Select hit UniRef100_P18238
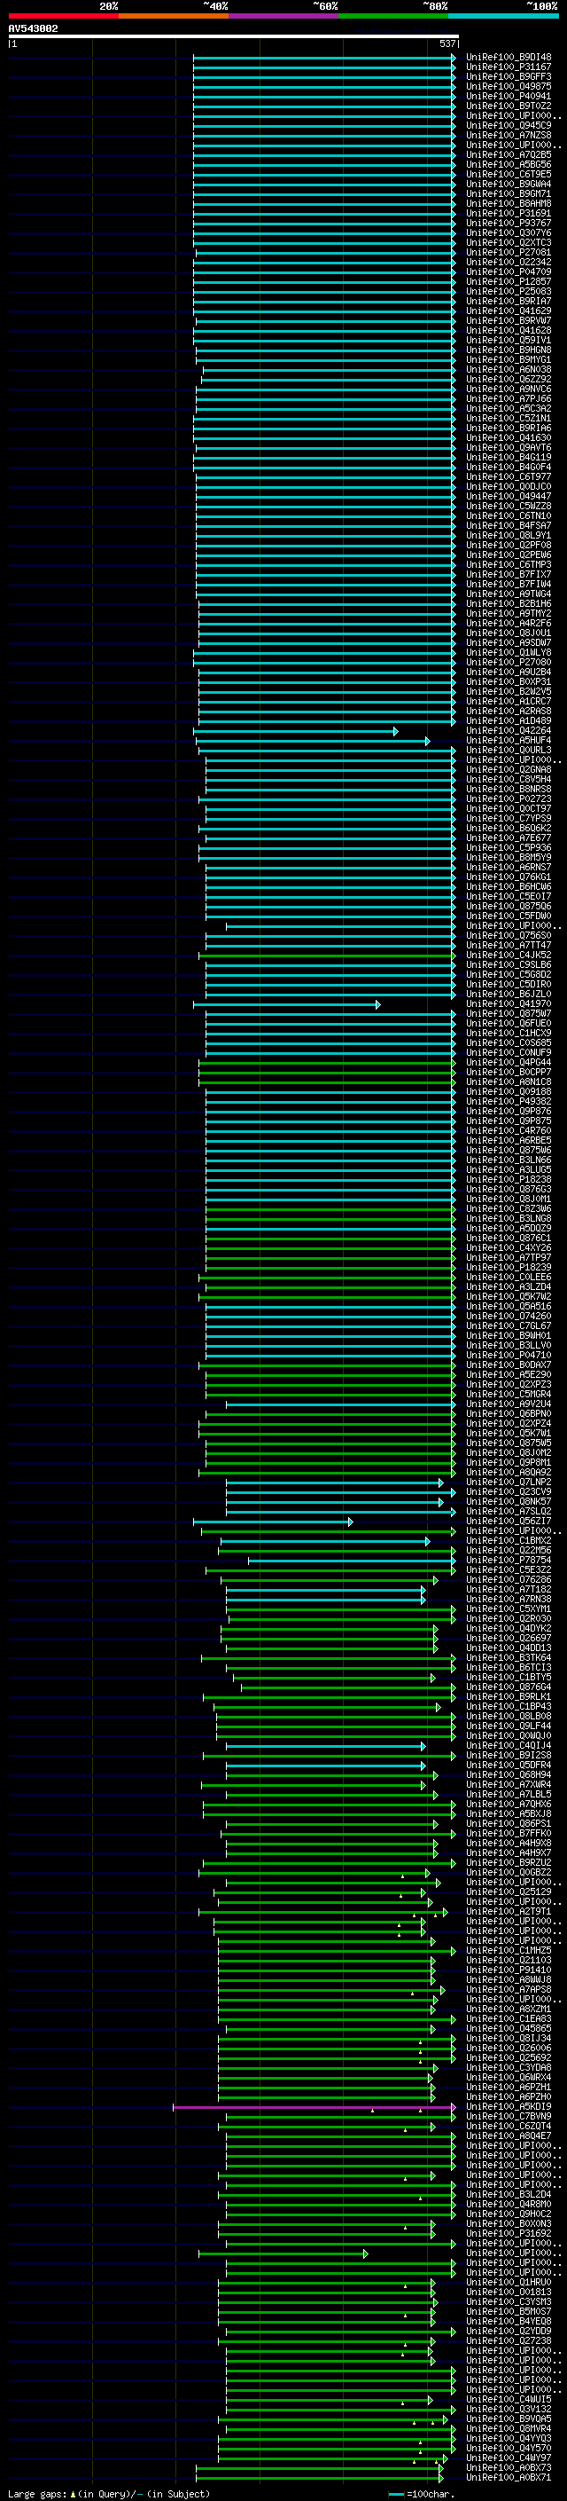 point(508,1179)
